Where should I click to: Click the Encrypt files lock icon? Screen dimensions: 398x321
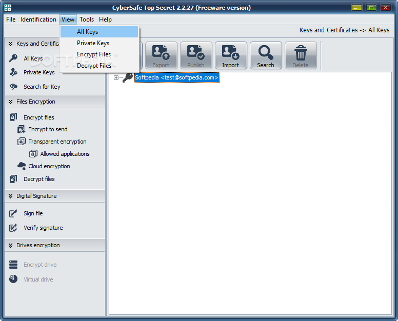(13, 117)
